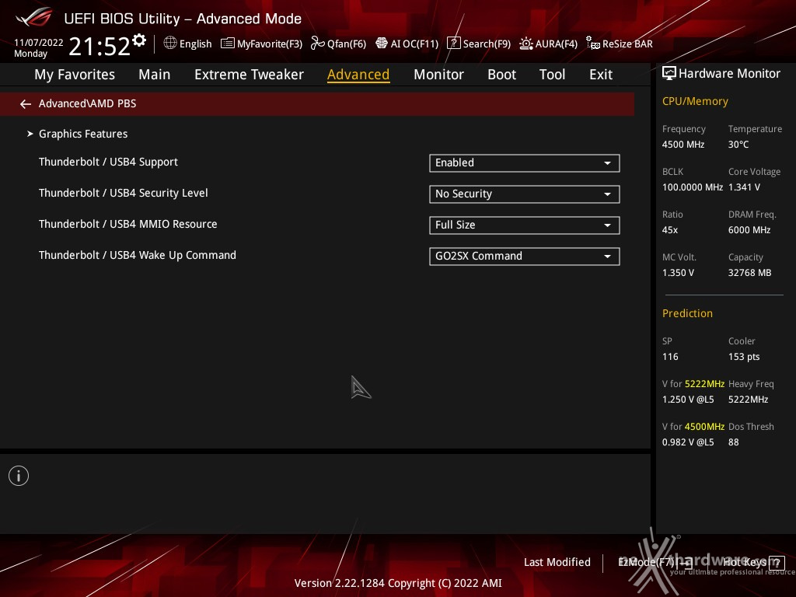This screenshot has height=597, width=796.
Task: Click the Qfan fan icon
Action: click(318, 44)
